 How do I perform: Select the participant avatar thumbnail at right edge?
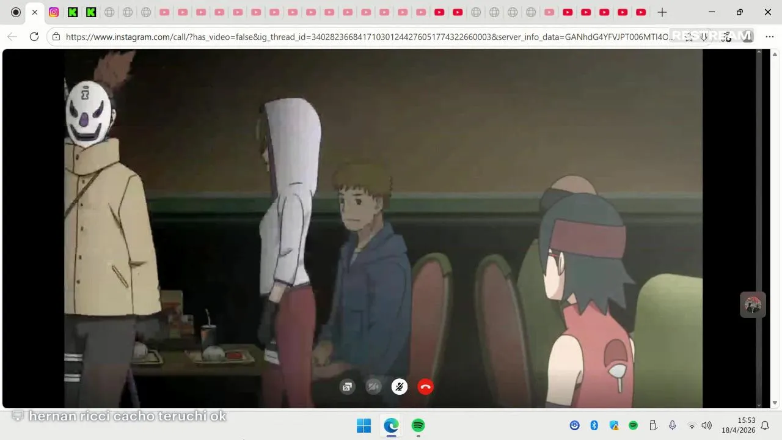point(753,304)
